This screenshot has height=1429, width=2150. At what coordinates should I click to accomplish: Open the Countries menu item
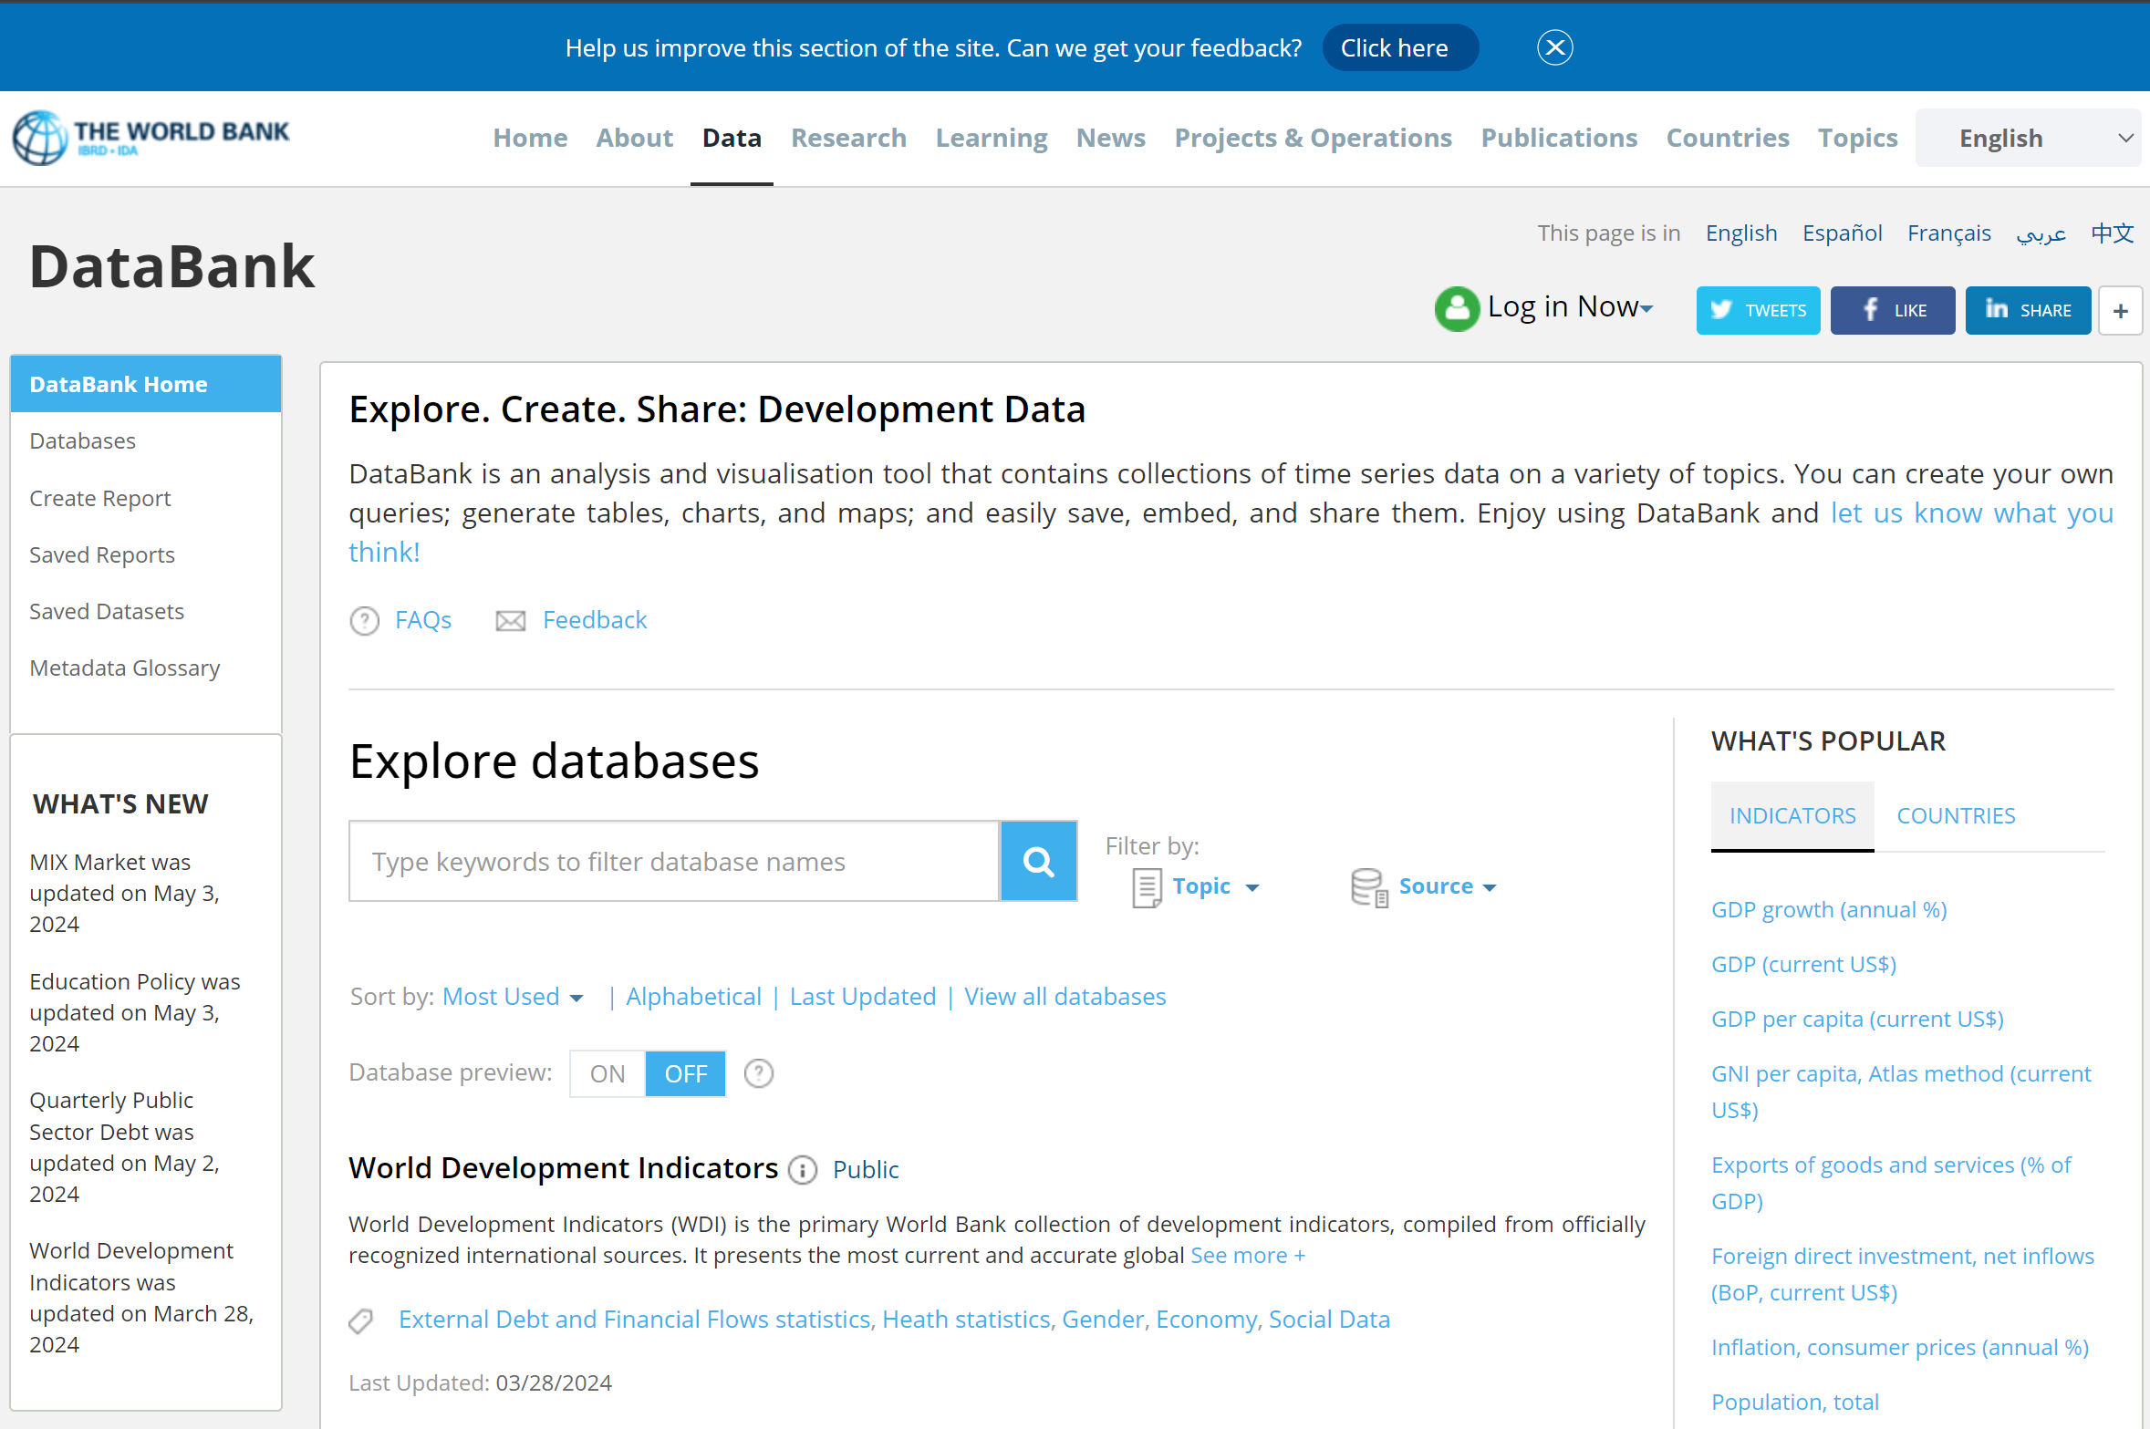tap(1728, 138)
